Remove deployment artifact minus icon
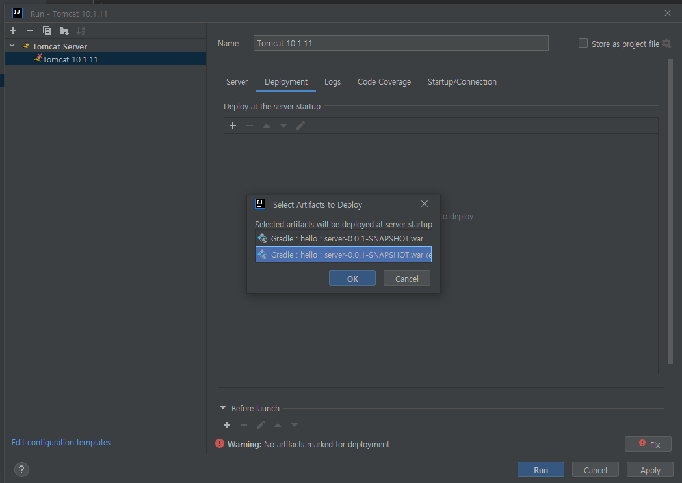This screenshot has width=682, height=483. tap(249, 126)
